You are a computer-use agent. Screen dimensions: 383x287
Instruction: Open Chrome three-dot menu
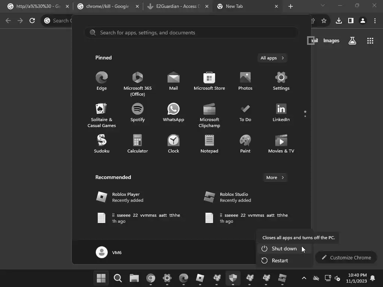click(375, 21)
